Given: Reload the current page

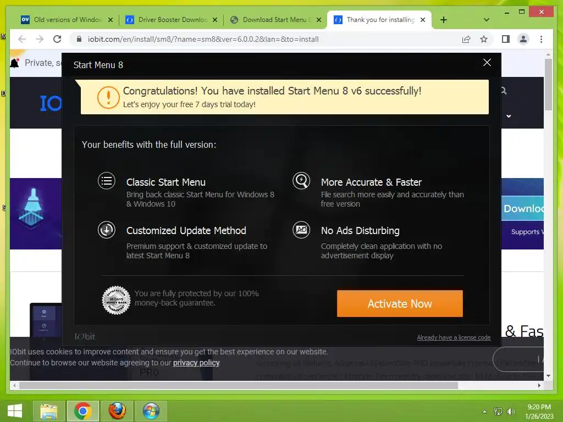Looking at the screenshot, I should 57,39.
